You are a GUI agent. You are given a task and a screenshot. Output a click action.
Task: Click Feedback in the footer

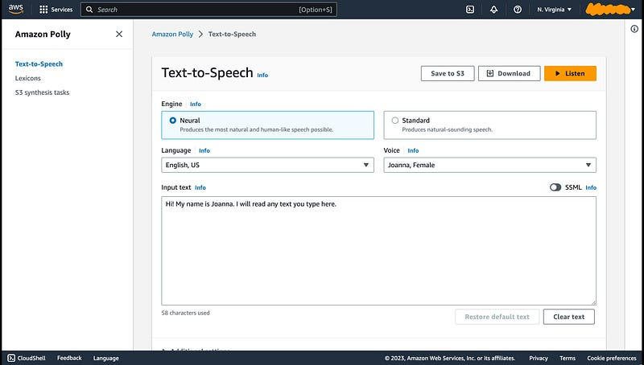click(69, 358)
